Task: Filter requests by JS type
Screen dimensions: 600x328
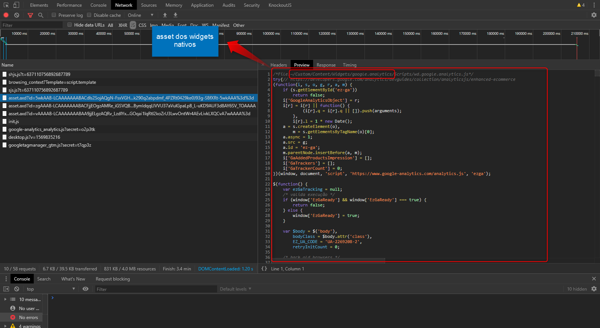Action: (133, 25)
